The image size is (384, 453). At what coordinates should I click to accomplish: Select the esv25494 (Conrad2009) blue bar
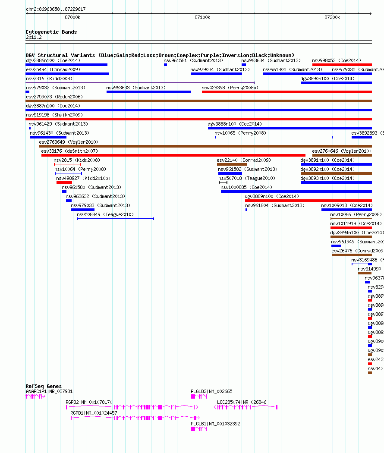[67, 74]
